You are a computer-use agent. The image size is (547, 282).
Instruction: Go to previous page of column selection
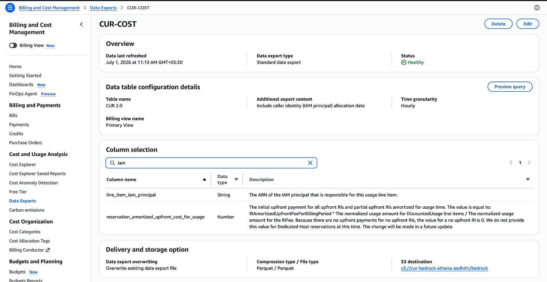point(511,163)
